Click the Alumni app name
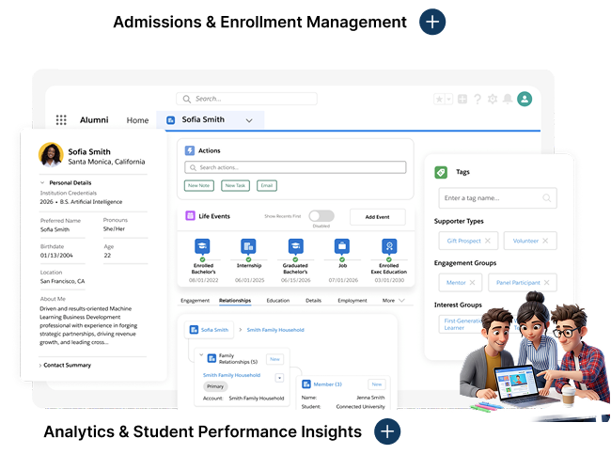Image resolution: width=611 pixels, height=454 pixels. pos(94,120)
